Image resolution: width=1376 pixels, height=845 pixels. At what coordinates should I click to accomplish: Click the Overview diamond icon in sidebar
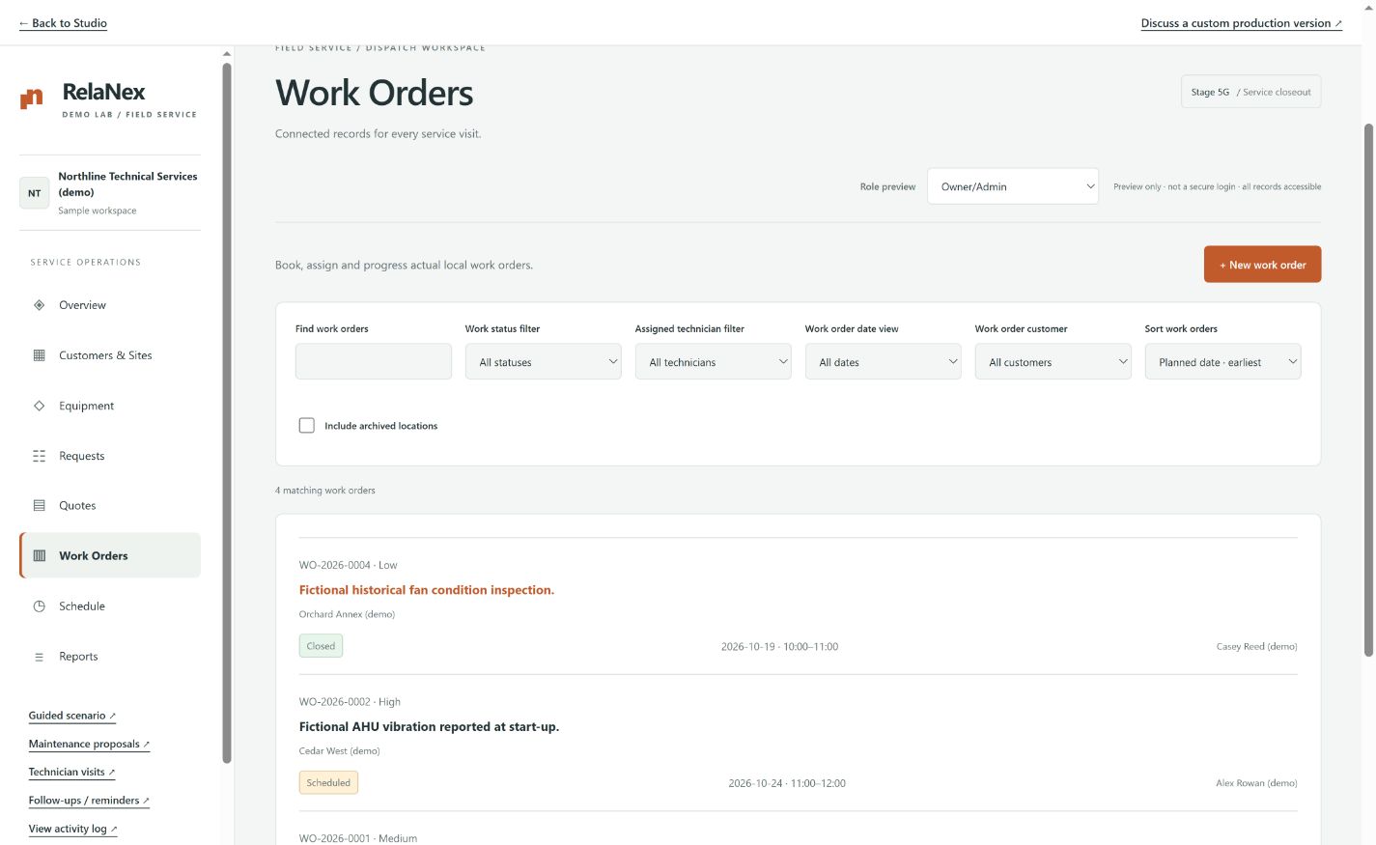point(40,305)
